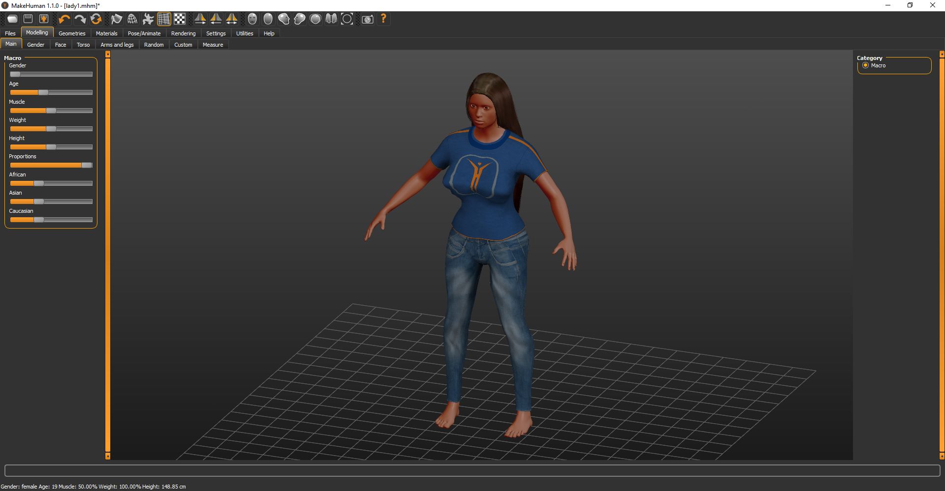Switch to the Face sub-tab
945x491 pixels.
[61, 45]
